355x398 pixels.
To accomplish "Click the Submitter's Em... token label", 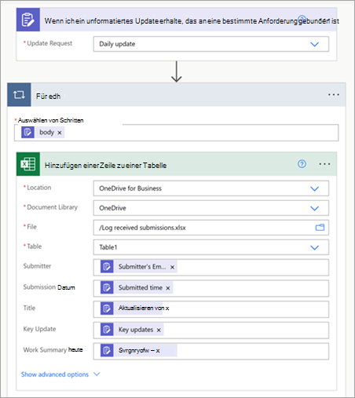I will coord(142,267).
